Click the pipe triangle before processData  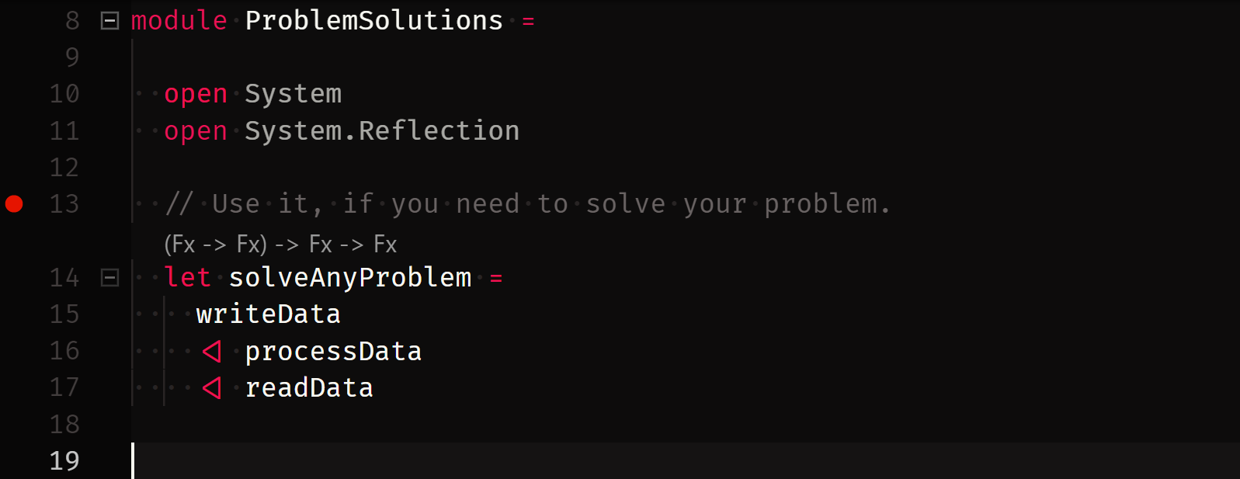point(212,352)
